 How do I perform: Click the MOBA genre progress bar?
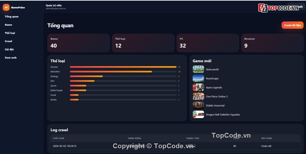[123, 99]
